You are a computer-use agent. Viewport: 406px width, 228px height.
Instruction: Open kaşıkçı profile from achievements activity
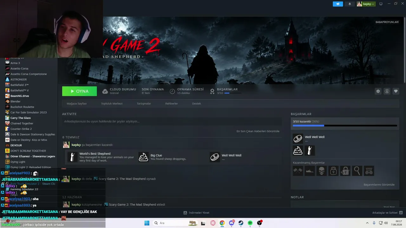[76, 145]
